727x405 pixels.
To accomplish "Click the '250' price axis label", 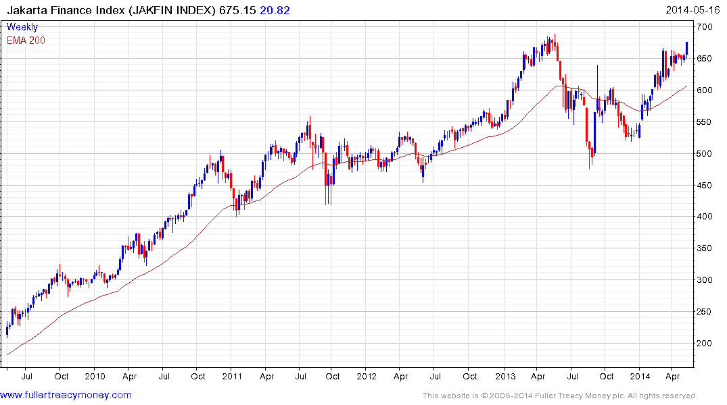I will coord(704,312).
